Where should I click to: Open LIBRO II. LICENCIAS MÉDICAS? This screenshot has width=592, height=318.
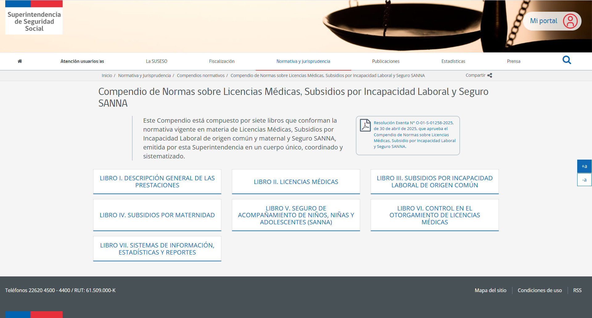pos(296,182)
